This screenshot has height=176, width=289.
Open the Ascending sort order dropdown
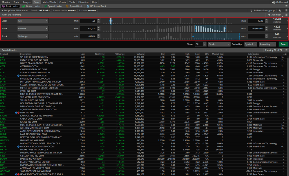click(x=268, y=44)
